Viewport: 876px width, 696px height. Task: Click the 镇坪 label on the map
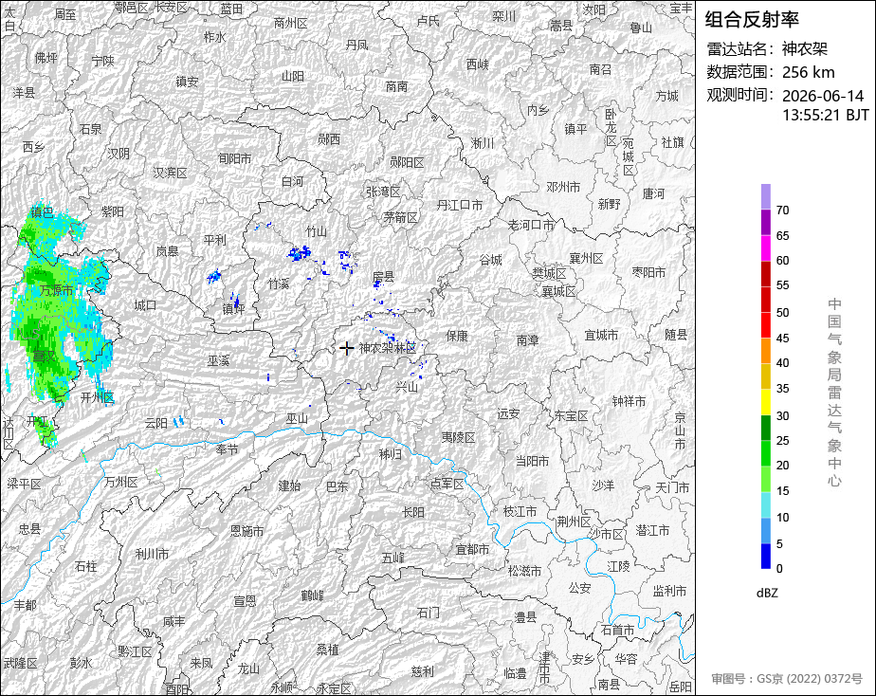(x=233, y=308)
